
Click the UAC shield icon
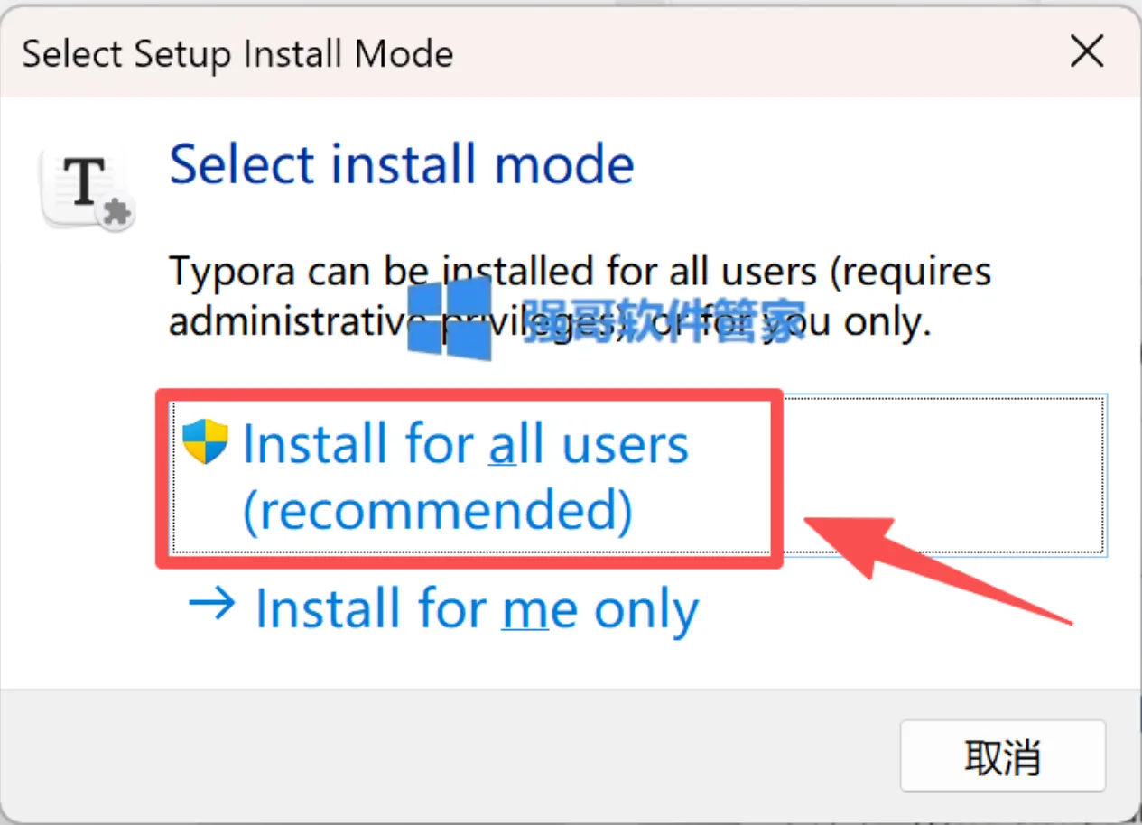[205, 441]
